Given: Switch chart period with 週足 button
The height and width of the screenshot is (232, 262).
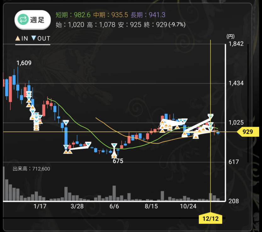Looking at the screenshot, I should click(x=32, y=20).
